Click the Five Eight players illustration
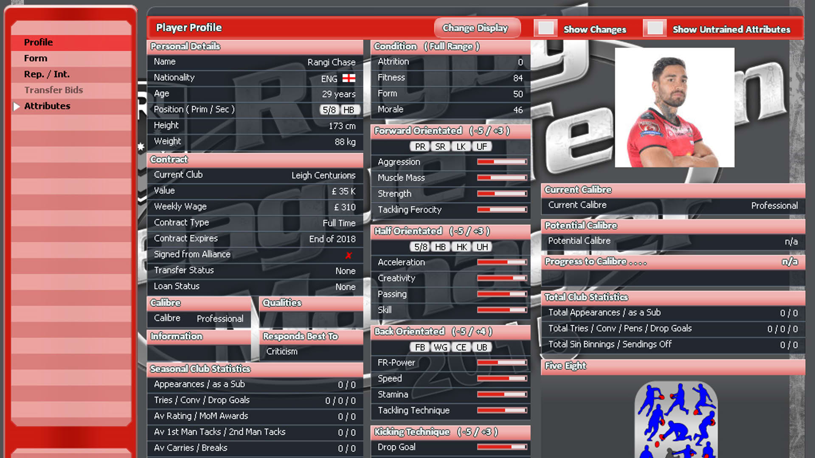 pyautogui.click(x=676, y=419)
